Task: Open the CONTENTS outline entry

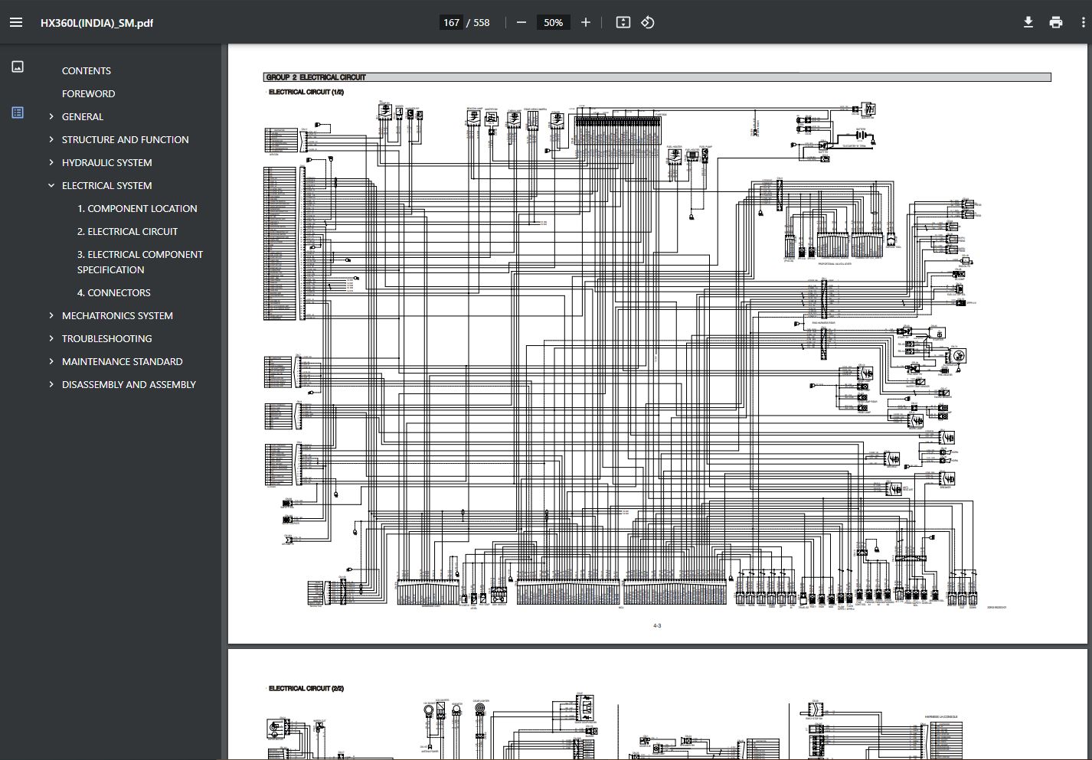Action: coord(87,70)
